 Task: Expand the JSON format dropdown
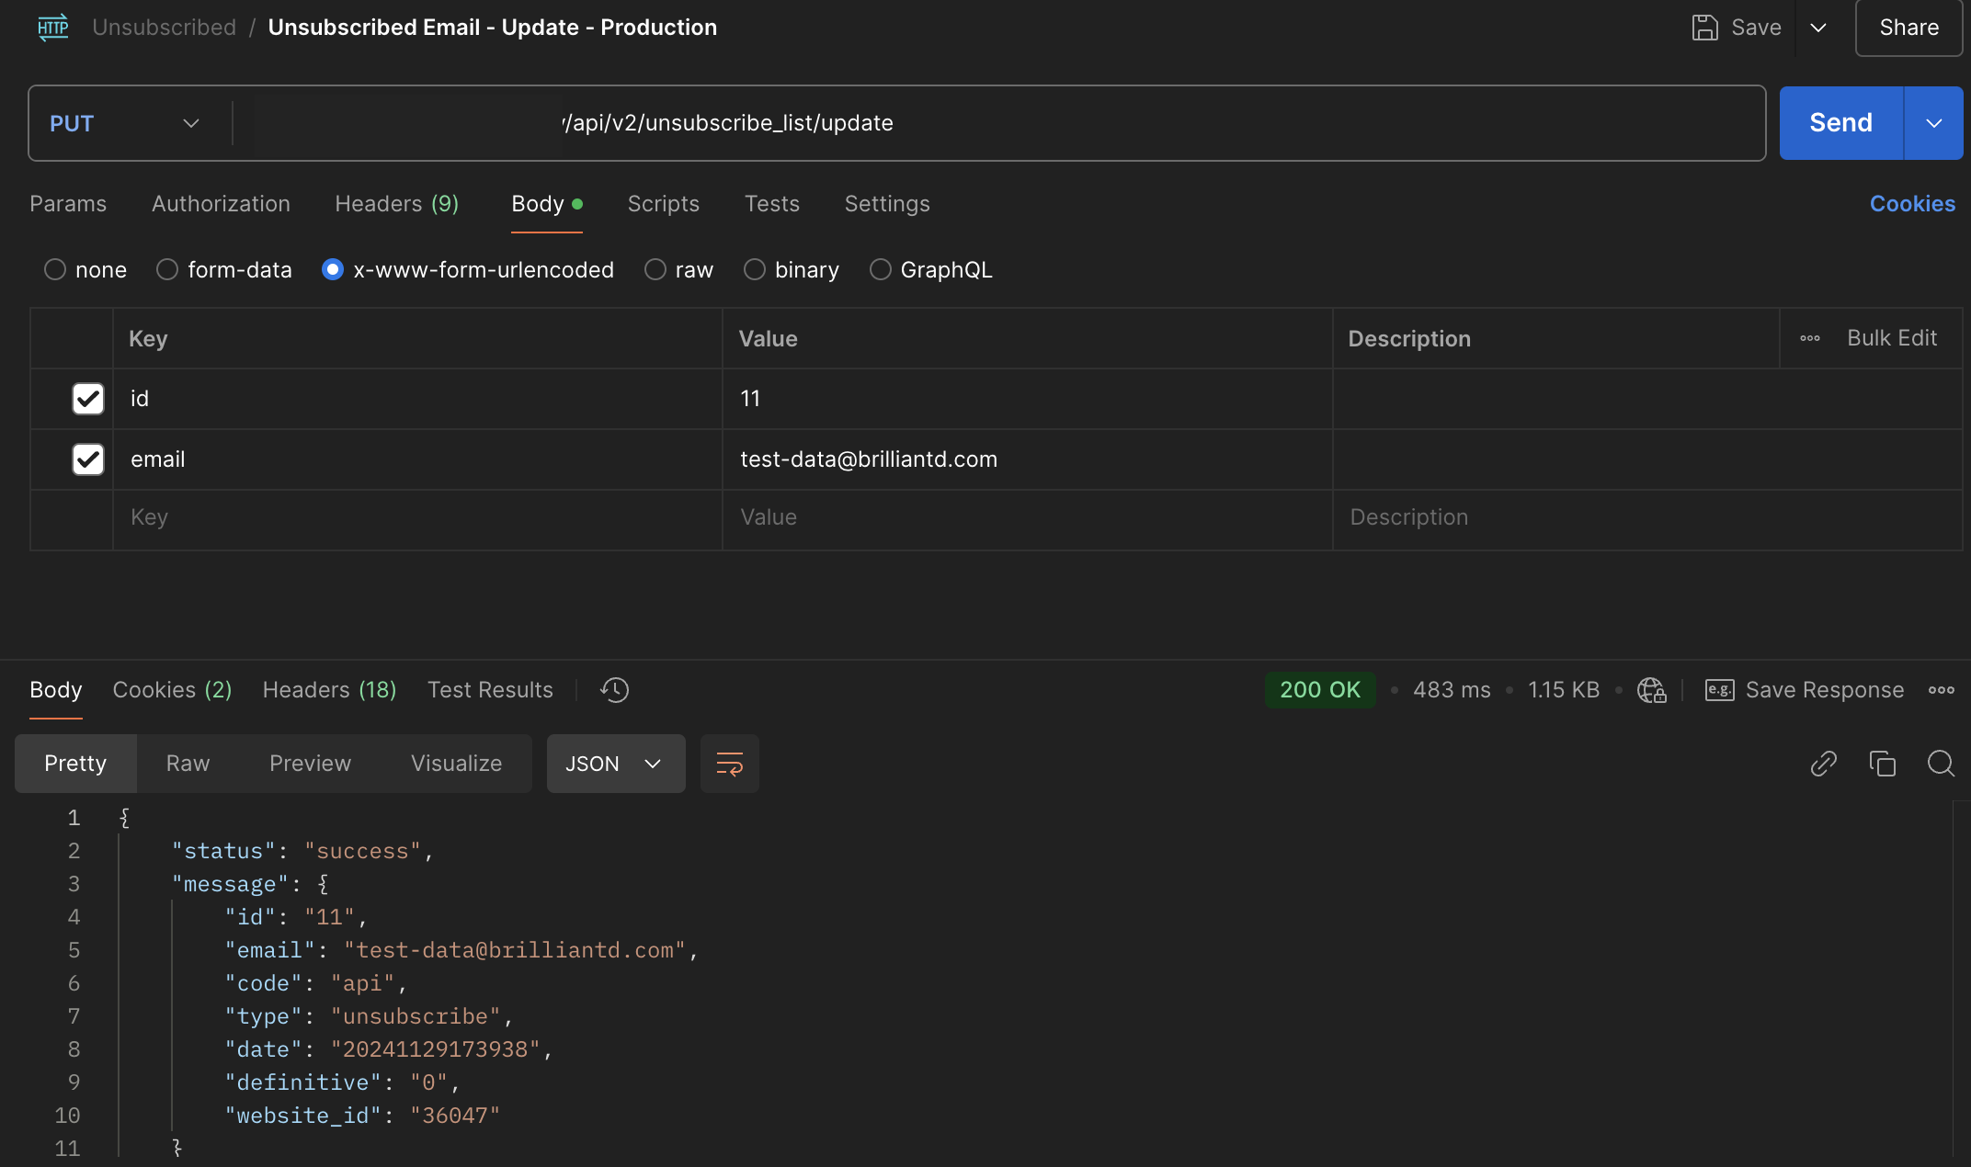pos(615,764)
